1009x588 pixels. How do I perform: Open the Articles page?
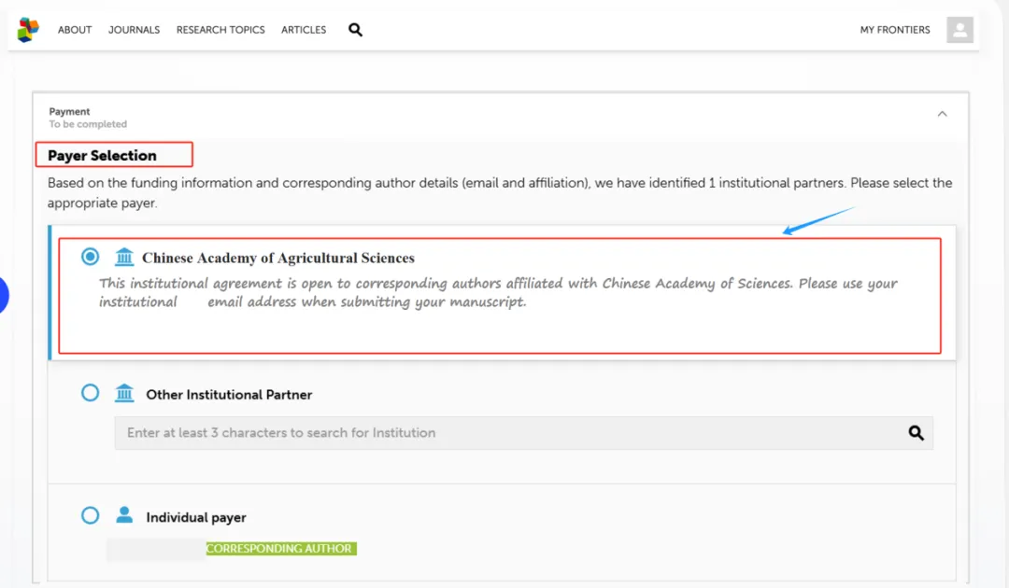pos(304,30)
